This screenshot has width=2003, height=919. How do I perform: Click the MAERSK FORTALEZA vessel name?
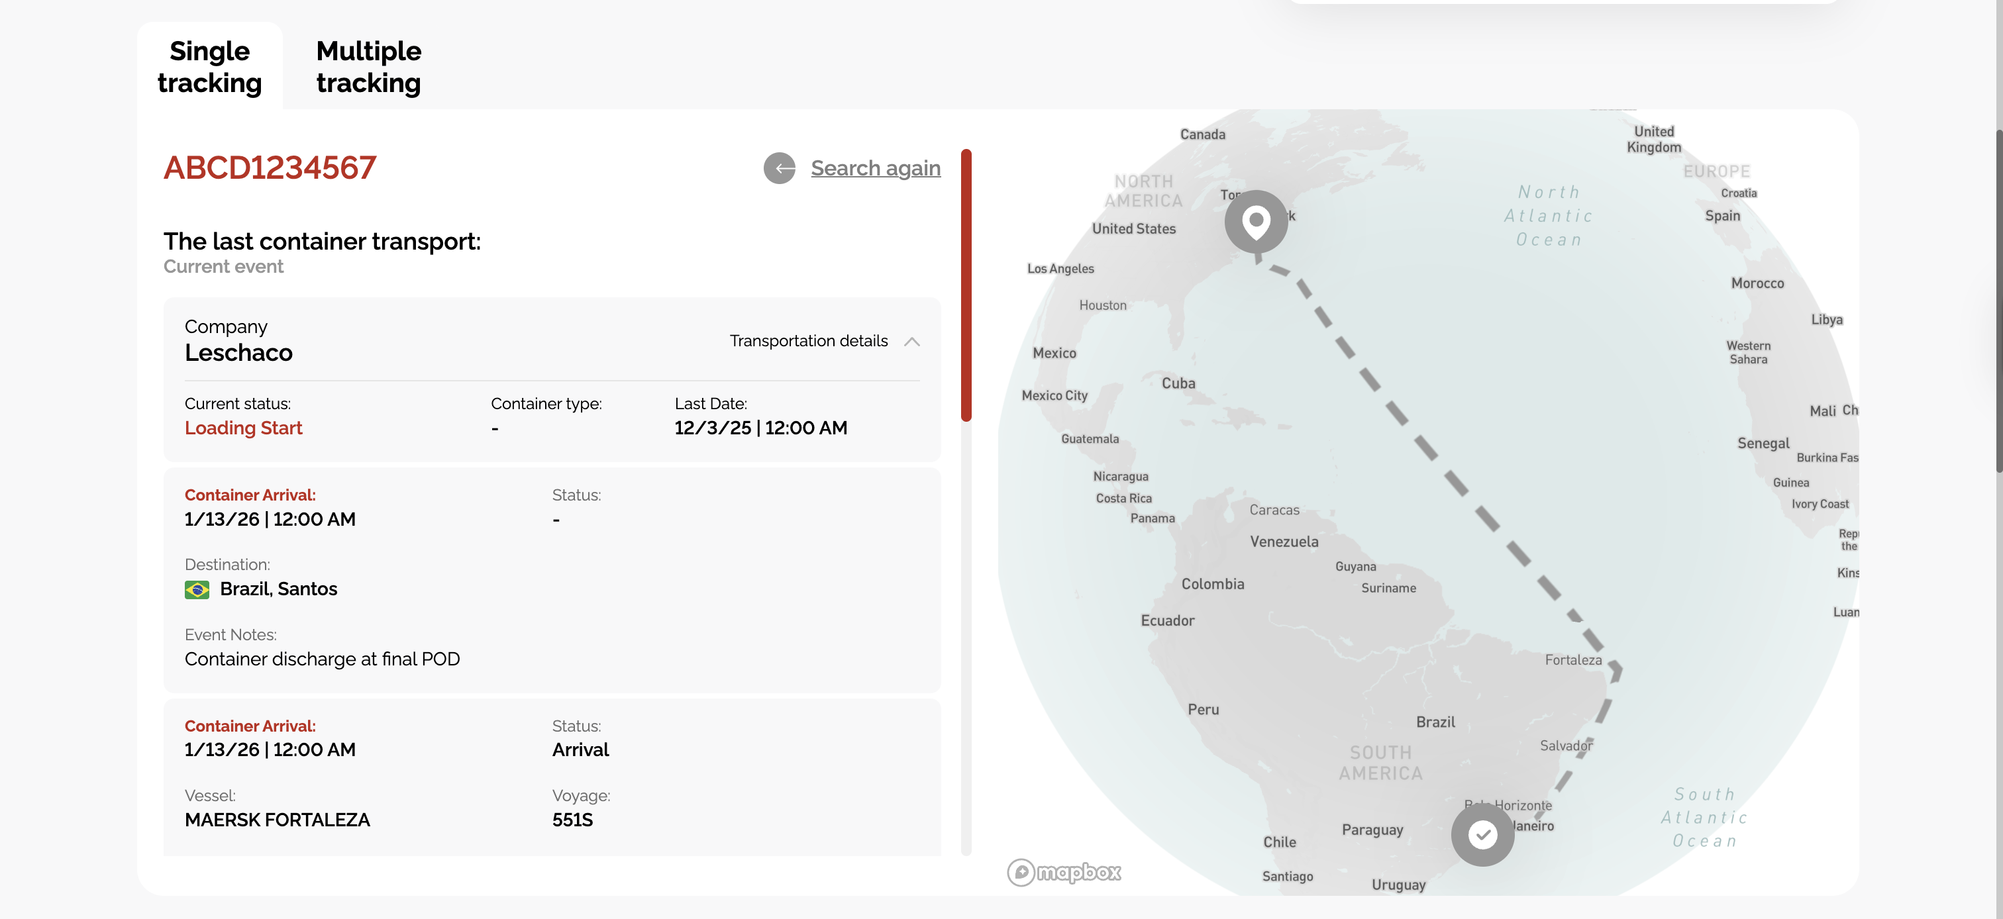tap(277, 820)
